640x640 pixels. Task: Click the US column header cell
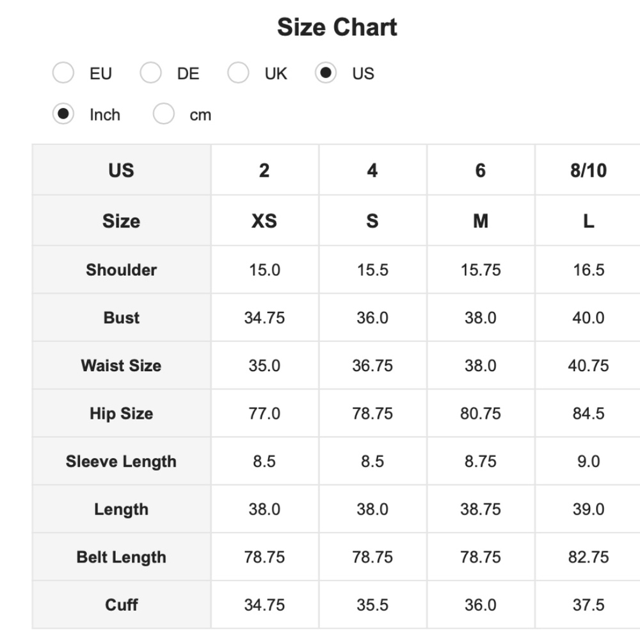[x=121, y=170]
